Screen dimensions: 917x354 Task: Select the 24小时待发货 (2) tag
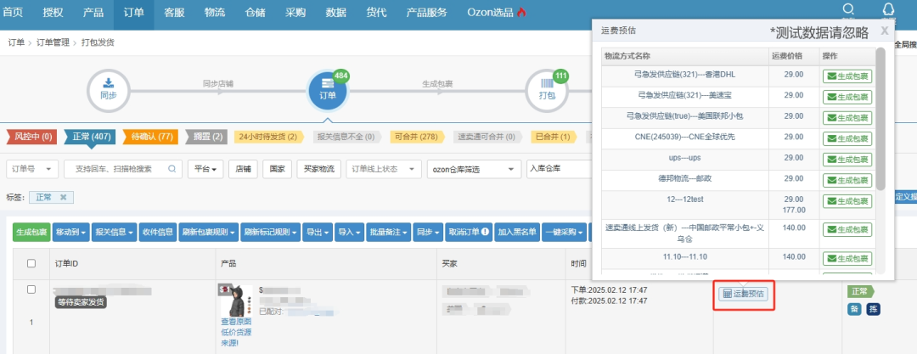pos(270,137)
